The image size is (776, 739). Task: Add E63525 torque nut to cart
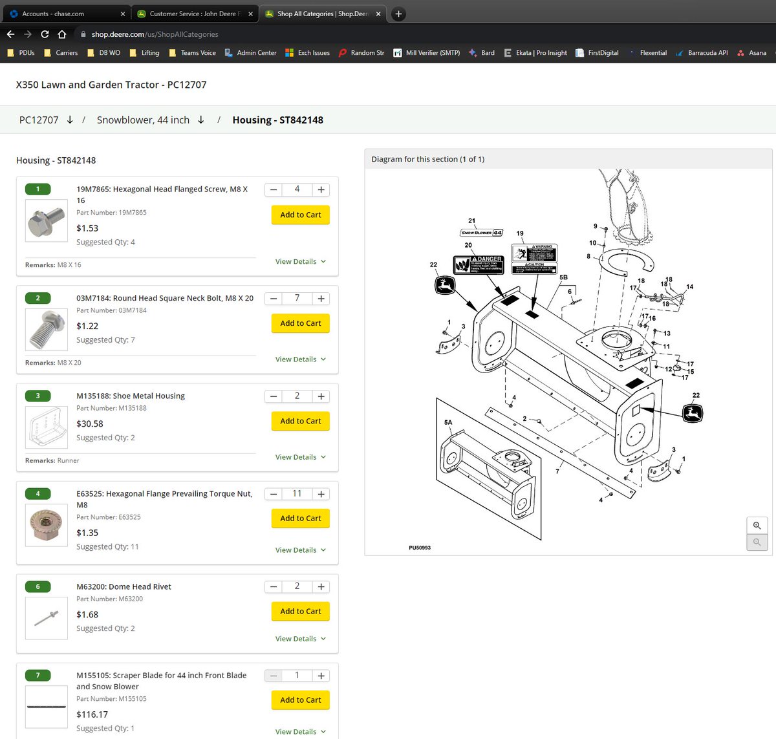tap(301, 518)
